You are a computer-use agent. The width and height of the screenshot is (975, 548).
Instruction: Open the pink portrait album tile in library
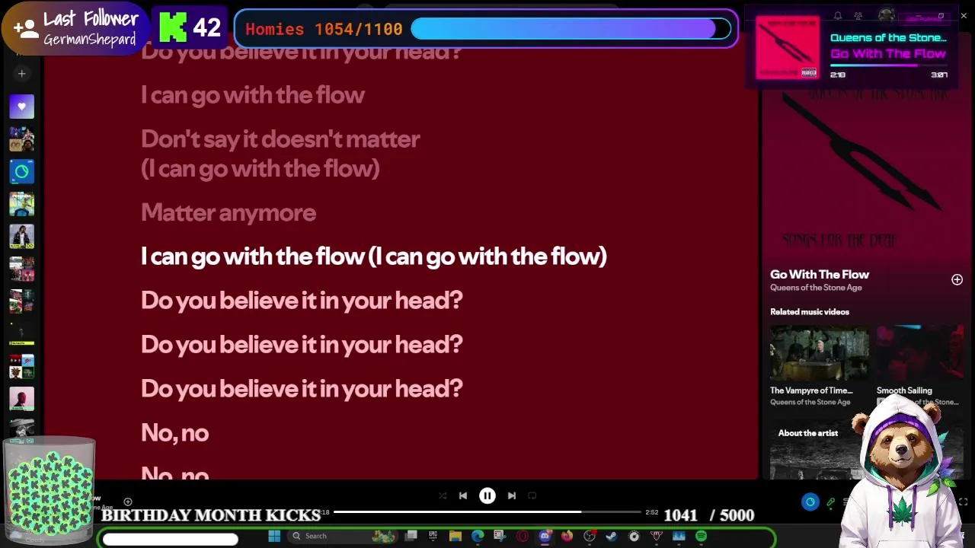(x=21, y=399)
